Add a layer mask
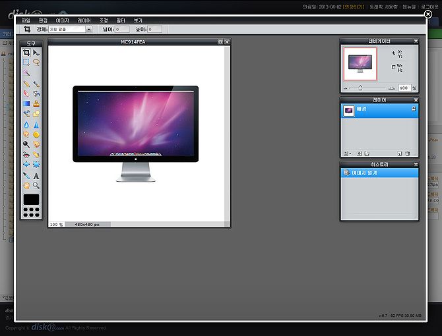The height and width of the screenshot is (336, 442). (x=360, y=154)
